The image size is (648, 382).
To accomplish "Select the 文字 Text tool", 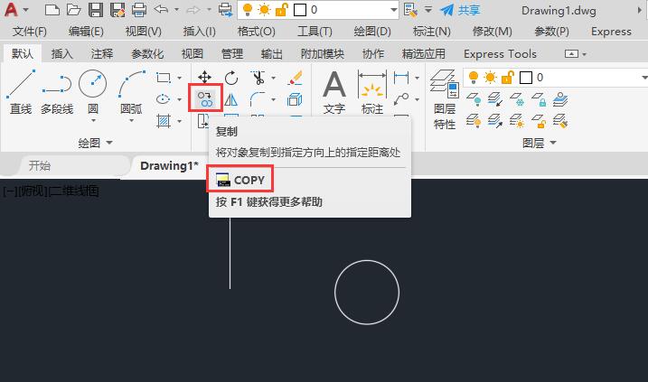I will tap(334, 92).
